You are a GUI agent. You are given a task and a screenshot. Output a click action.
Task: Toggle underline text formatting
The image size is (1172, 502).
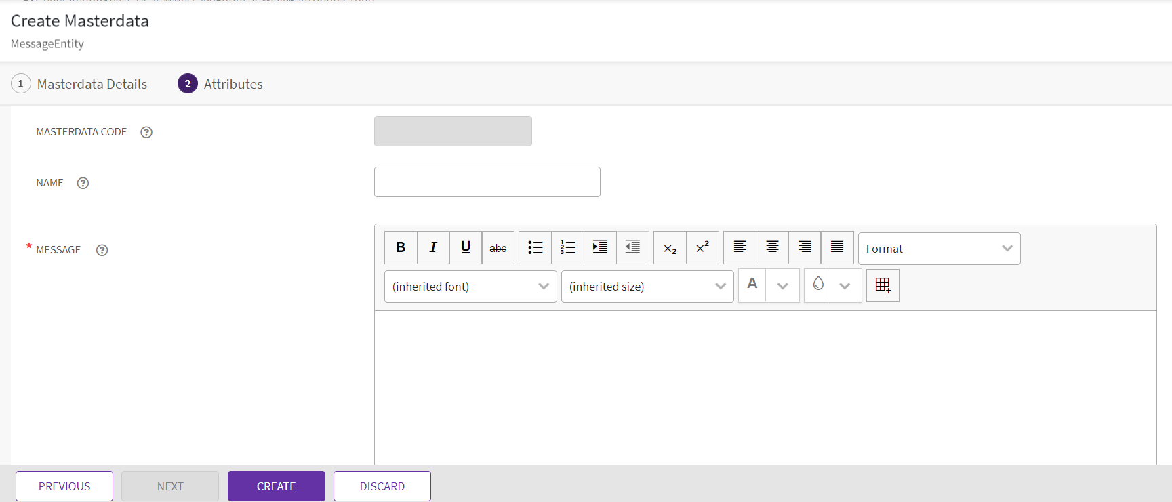click(466, 248)
